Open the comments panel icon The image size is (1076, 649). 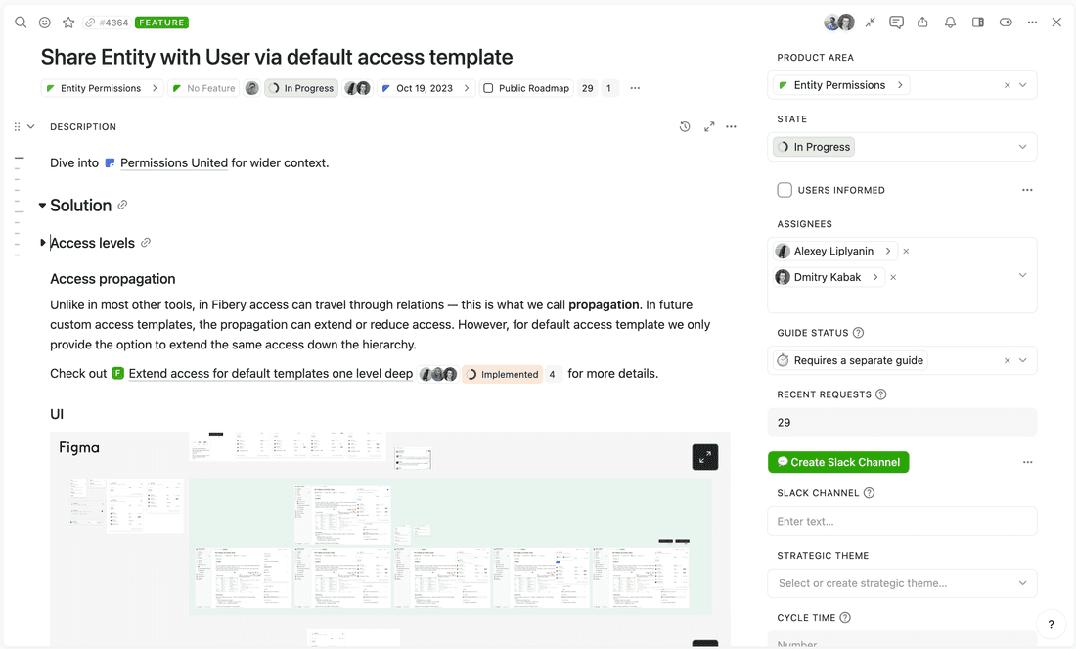[896, 23]
